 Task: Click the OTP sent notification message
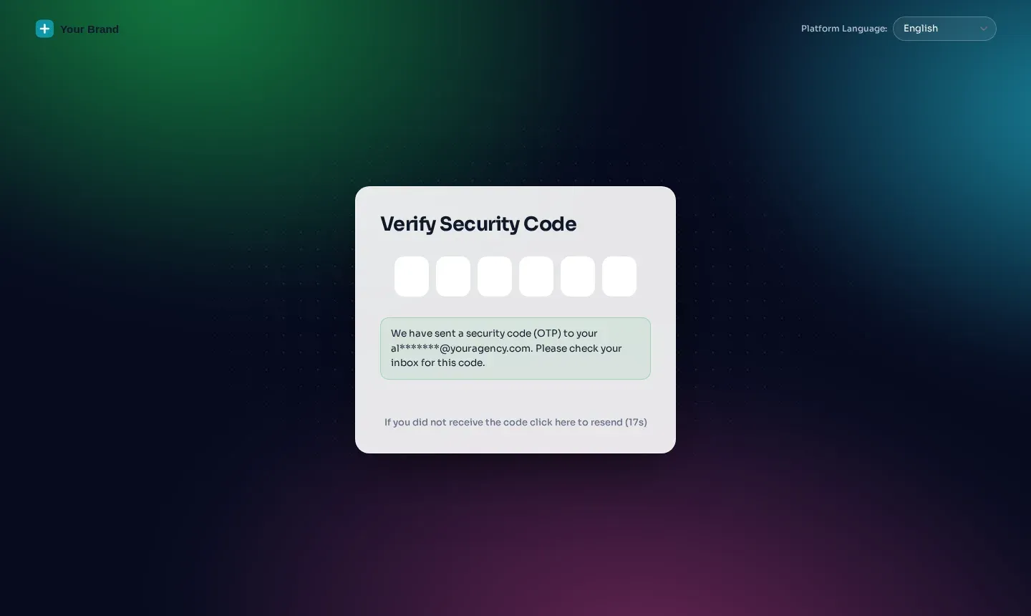(x=515, y=348)
